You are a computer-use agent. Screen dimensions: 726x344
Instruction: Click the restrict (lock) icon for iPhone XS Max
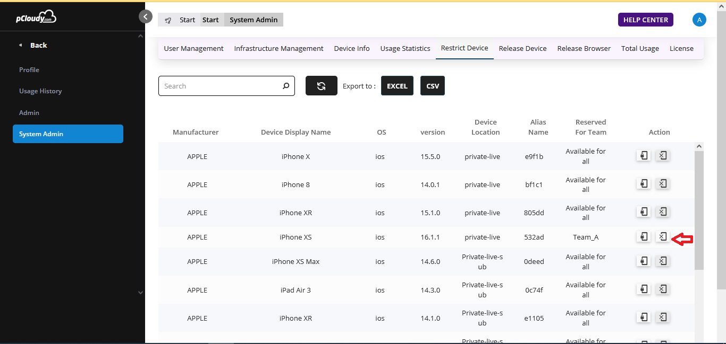(x=644, y=261)
